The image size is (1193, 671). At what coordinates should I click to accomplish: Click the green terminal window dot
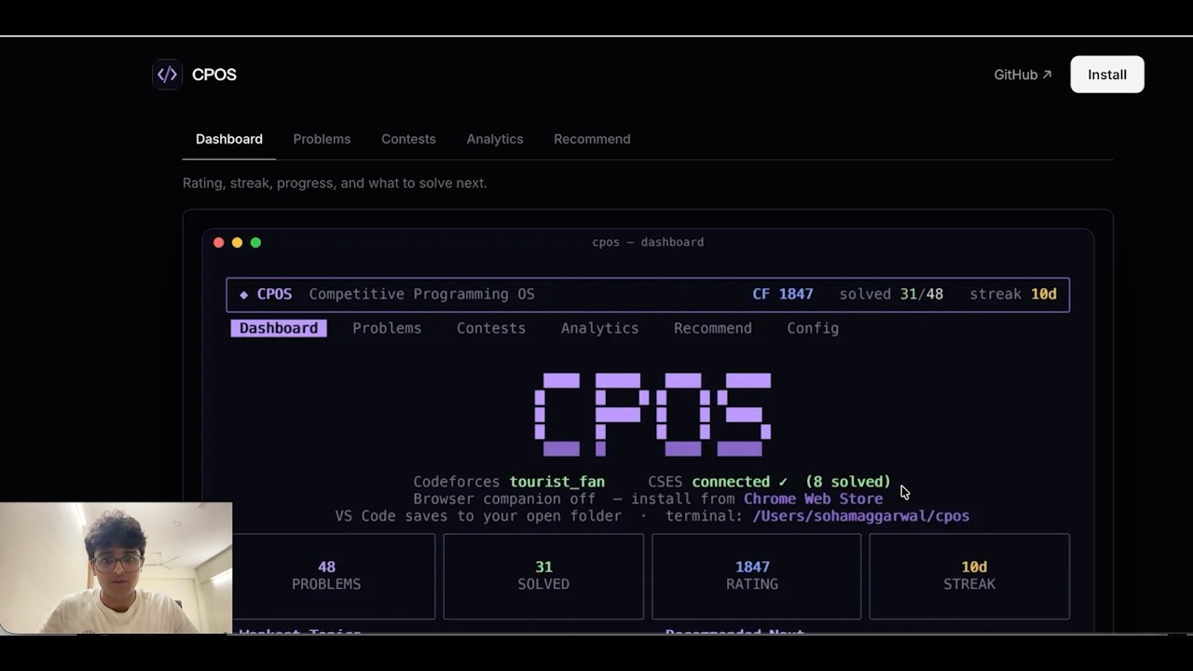click(x=255, y=242)
